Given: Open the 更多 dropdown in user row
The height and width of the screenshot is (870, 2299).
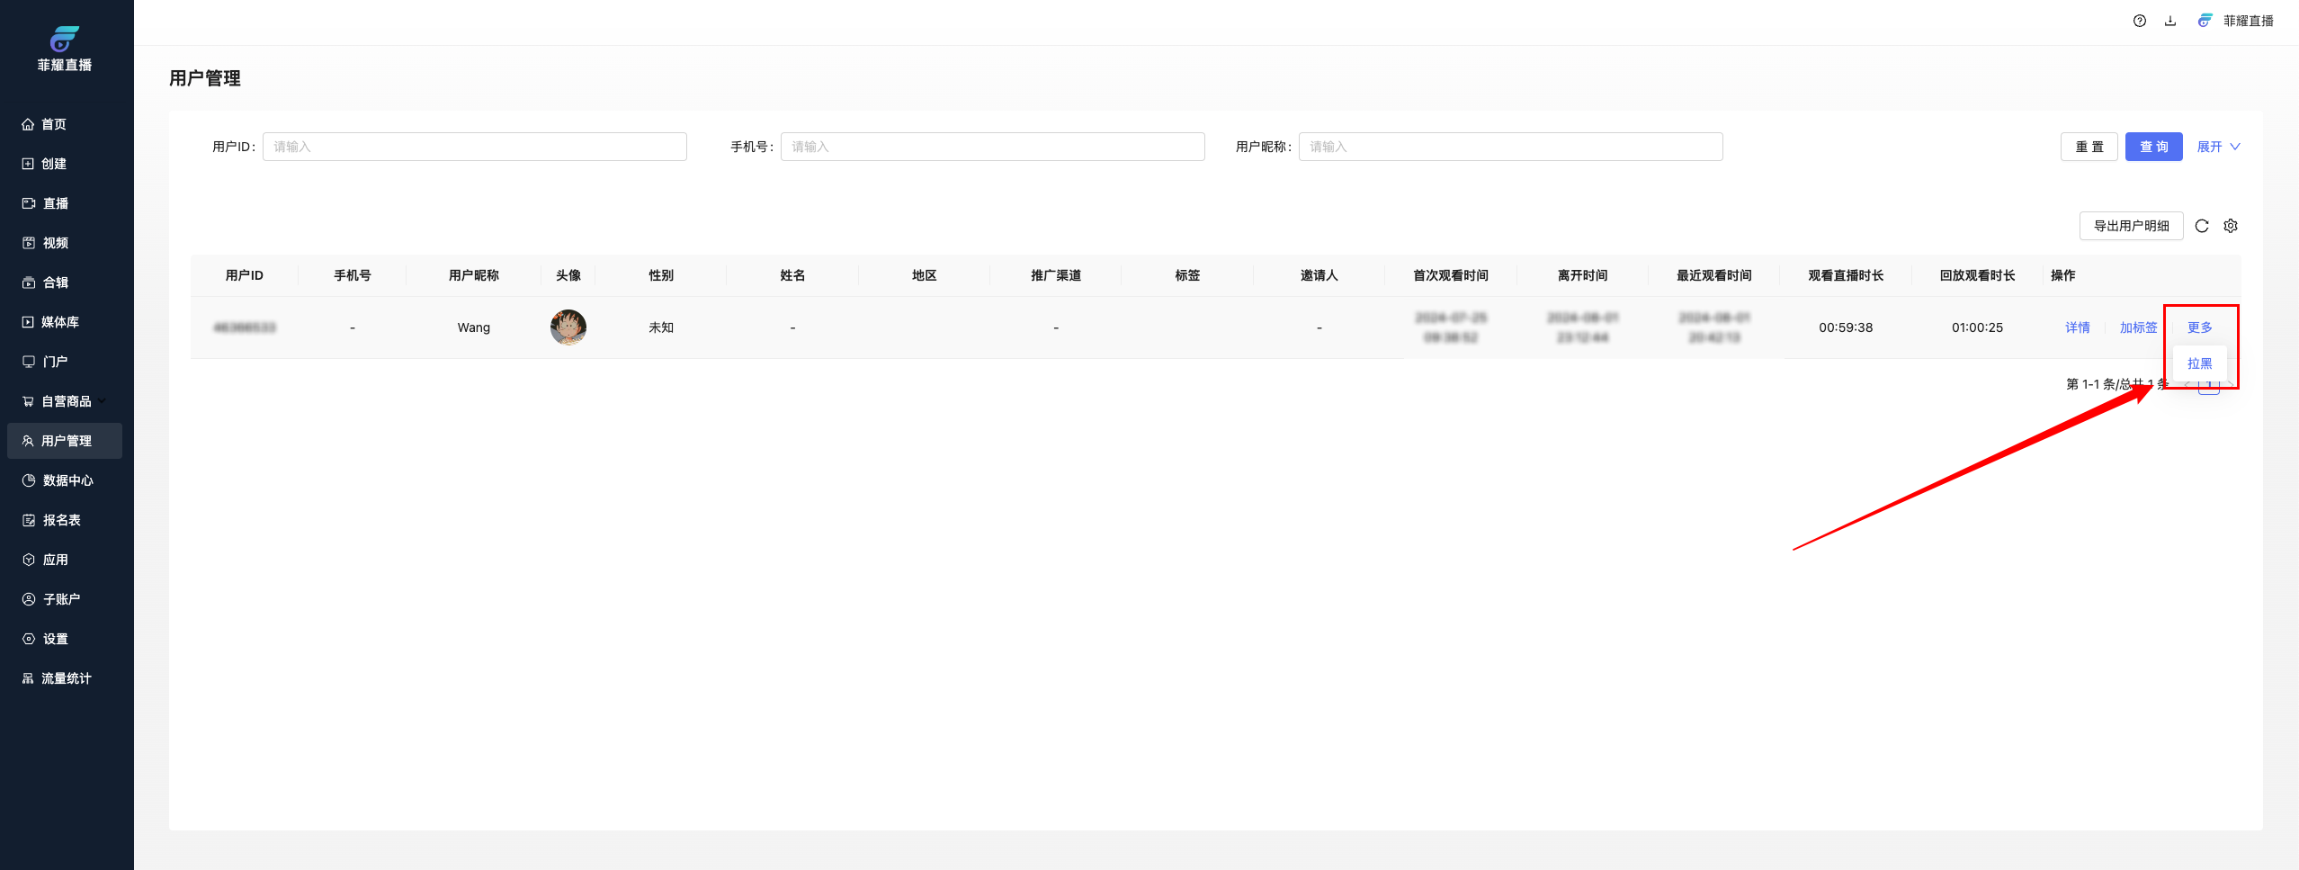Looking at the screenshot, I should click(2199, 327).
